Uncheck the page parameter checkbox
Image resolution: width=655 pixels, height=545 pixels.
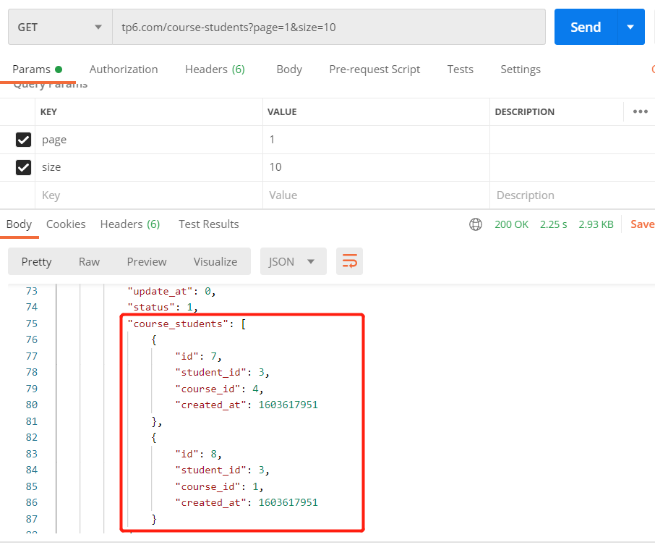pyautogui.click(x=23, y=140)
